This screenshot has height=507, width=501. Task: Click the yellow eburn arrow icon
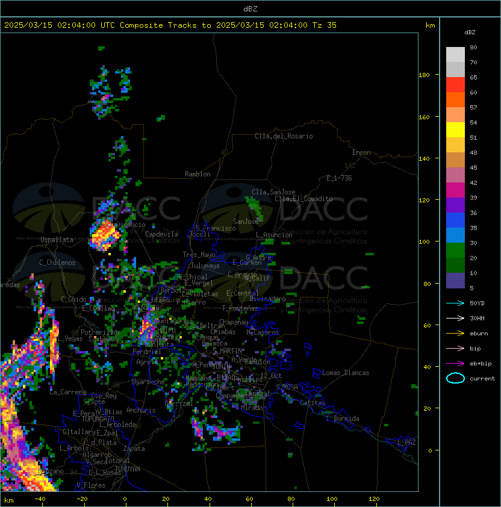[455, 334]
